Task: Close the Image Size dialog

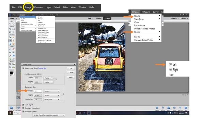Action: pos(75,64)
